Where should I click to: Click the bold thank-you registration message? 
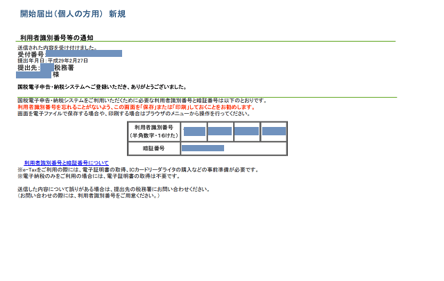point(101,87)
